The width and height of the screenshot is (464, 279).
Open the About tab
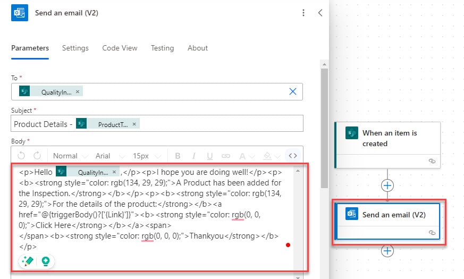[198, 48]
